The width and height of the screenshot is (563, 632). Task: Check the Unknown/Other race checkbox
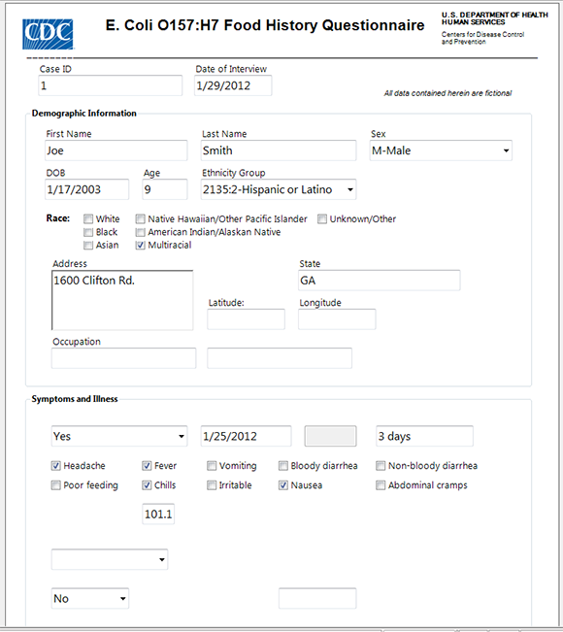coord(322,218)
